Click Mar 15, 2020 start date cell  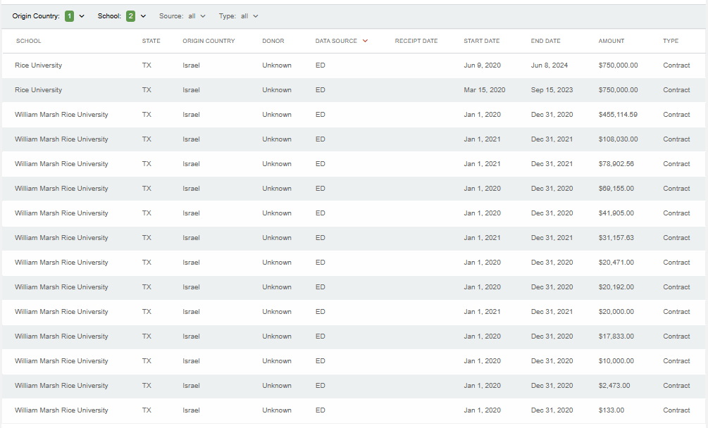pos(485,90)
